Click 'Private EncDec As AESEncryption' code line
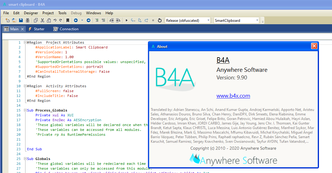The image size is (332, 173). [68, 120]
